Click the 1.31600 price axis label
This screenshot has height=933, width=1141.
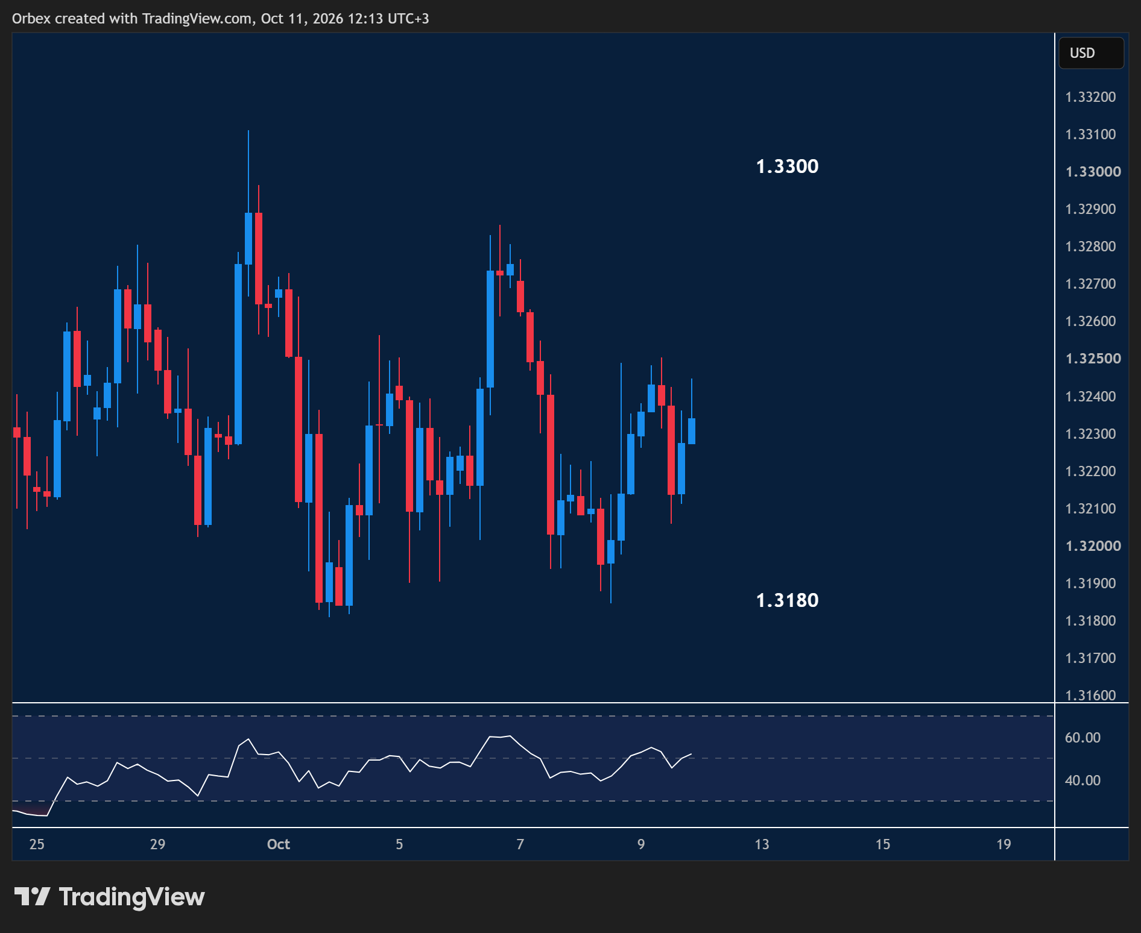pos(1090,696)
